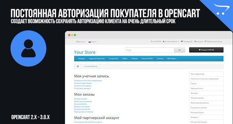This screenshot has height=124, width=233.
Task: Click Регистрация партнерского аккаунта link
Action: [x=88, y=122]
